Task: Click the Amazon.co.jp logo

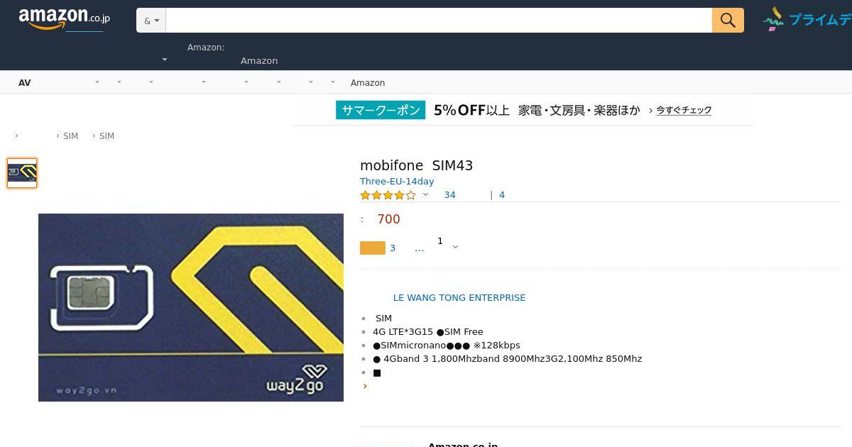Action: click(x=64, y=19)
